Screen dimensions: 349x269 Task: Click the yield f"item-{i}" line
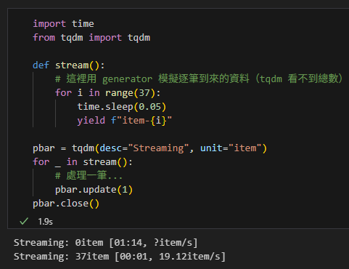125,121
